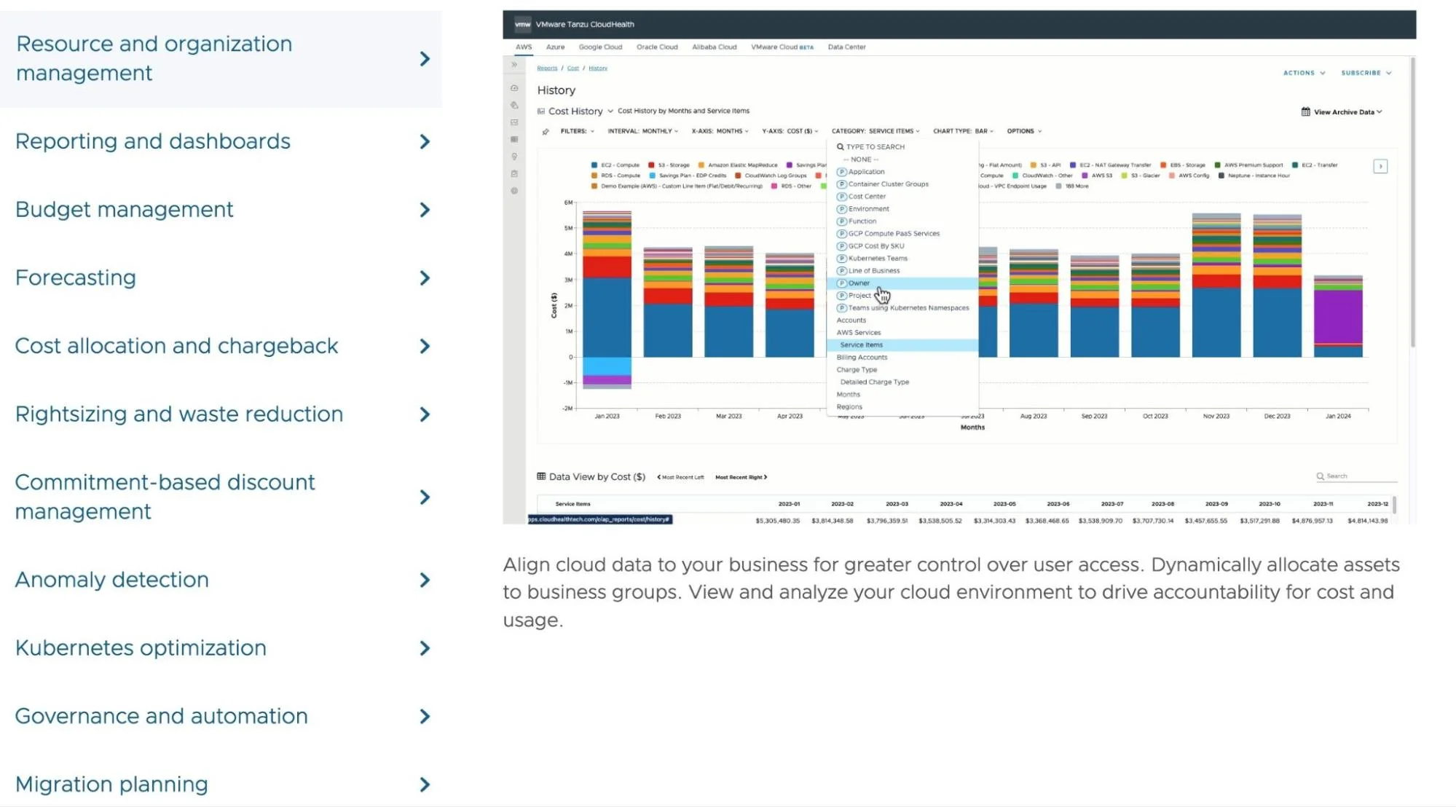Screen dimensions: 1456x807
Task: Open View Archive Data dropdown
Action: (x=1347, y=112)
